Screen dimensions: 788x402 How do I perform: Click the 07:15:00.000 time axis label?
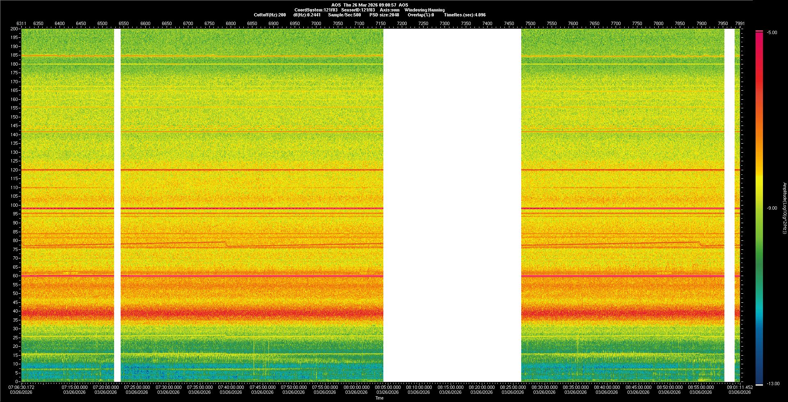(75, 387)
